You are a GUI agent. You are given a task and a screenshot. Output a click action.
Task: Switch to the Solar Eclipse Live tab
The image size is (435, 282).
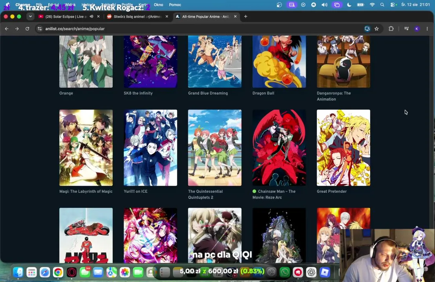click(x=66, y=16)
